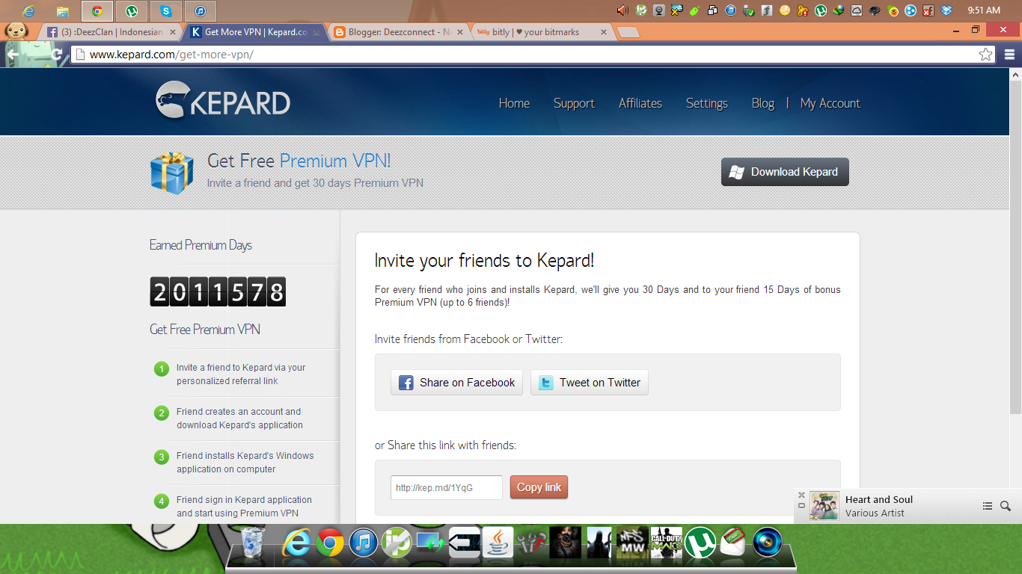Open the envelope mail app in dock
Image resolution: width=1022 pixels, height=574 pixels.
tap(734, 543)
